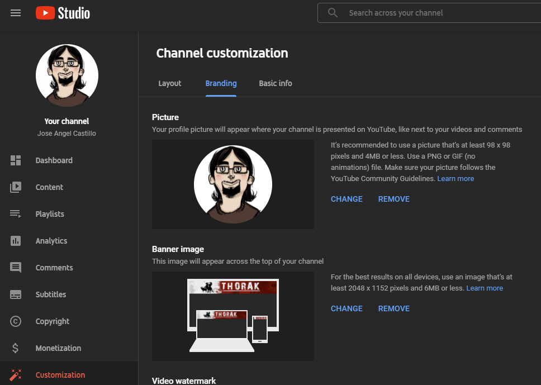Screen dimensions: 541x385
Task: Click the channel avatar in the sidebar
Action: coord(67,75)
